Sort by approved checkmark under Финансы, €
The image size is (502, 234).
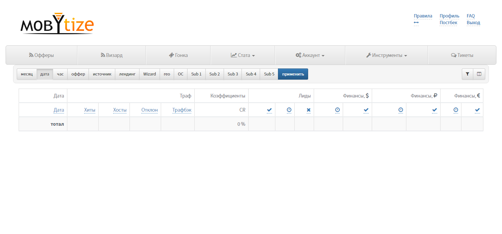click(477, 110)
